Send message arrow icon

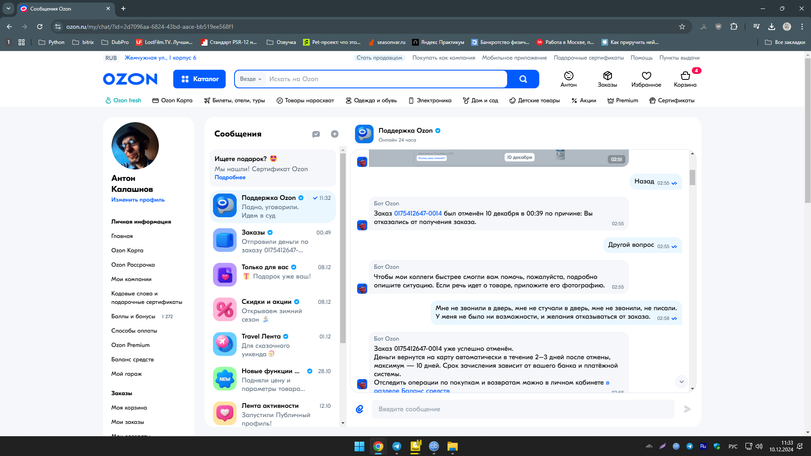(x=687, y=409)
